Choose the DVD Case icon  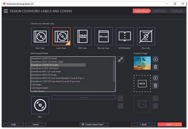82,36
